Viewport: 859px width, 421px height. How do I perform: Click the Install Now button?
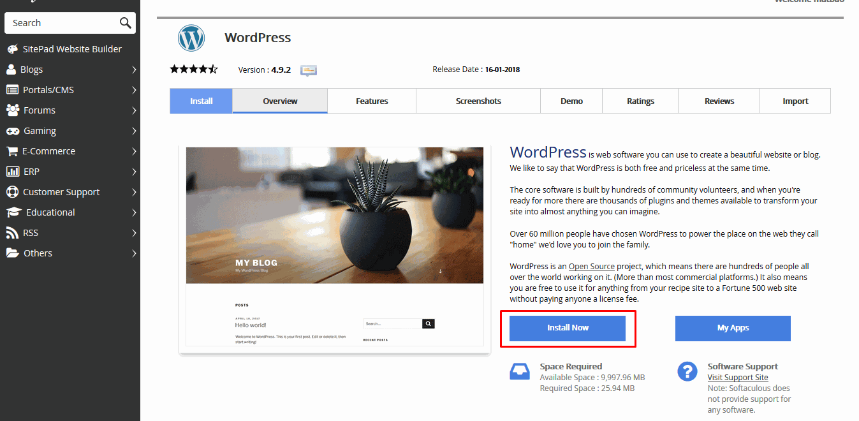click(x=568, y=328)
